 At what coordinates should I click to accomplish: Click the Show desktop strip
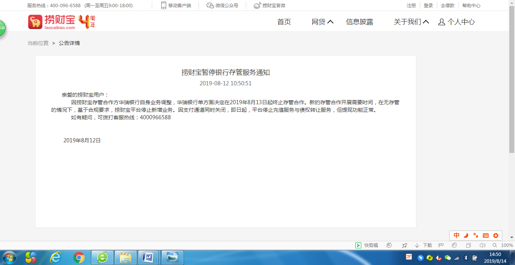[512, 257]
